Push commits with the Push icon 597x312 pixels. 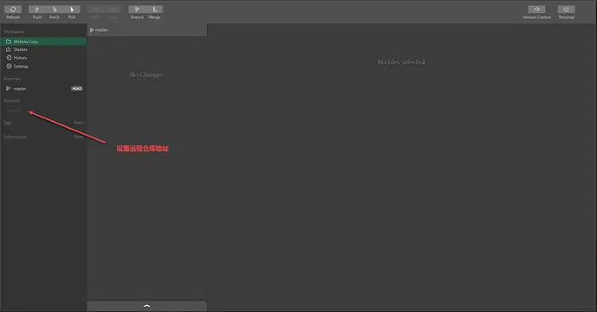point(37,10)
